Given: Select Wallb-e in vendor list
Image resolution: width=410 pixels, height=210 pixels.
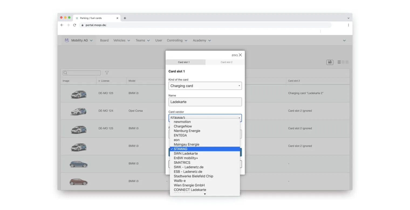Looking at the screenshot, I should coord(205,181).
